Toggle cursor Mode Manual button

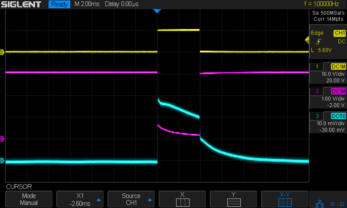(x=29, y=199)
